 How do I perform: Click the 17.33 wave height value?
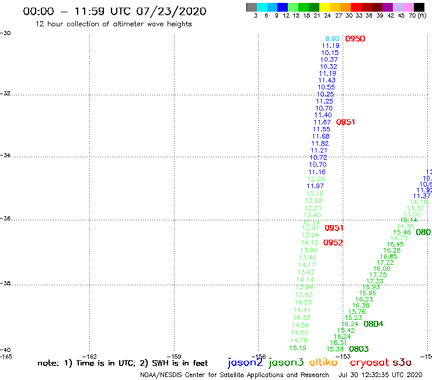point(375,281)
